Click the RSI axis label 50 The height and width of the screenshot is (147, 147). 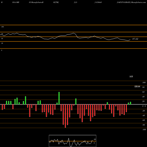tap(2, 39)
